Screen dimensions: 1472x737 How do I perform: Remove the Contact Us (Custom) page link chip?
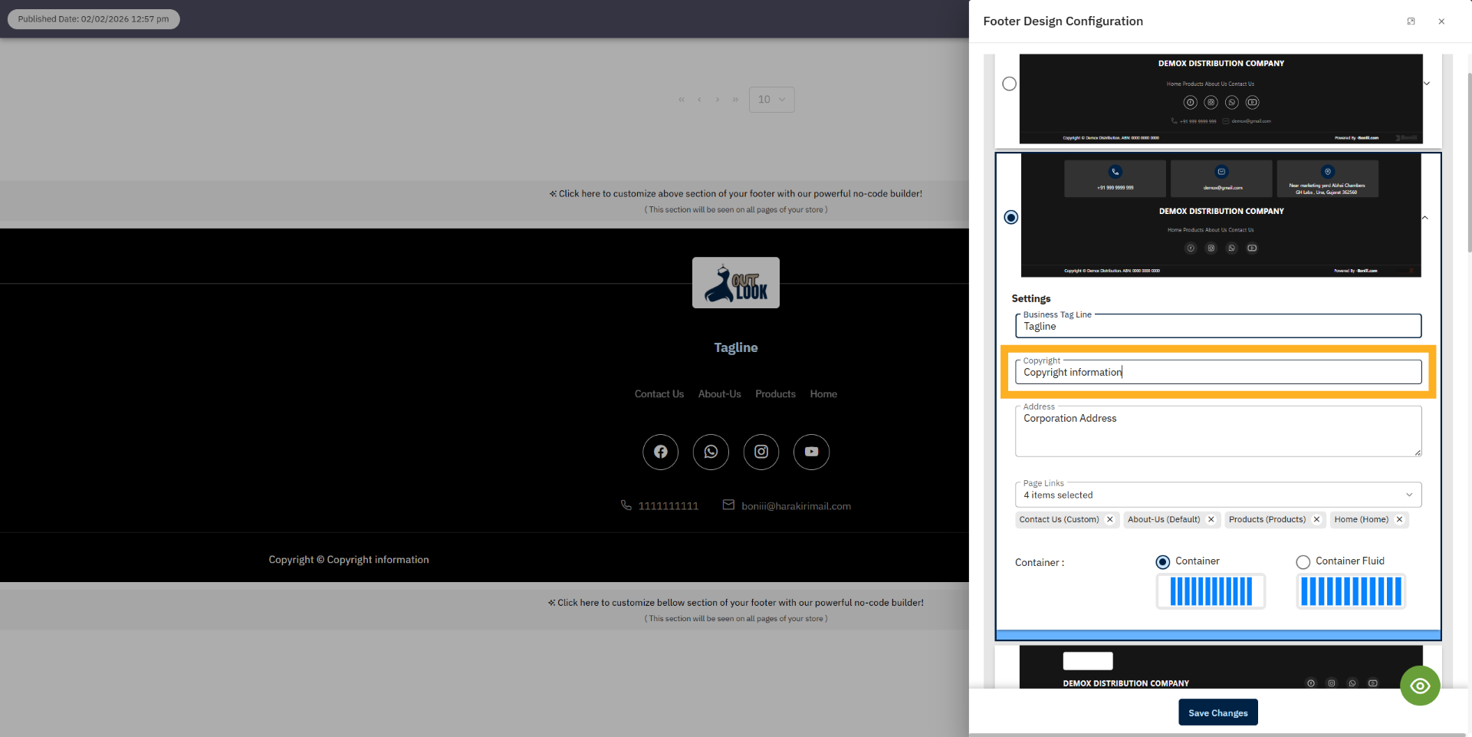point(1110,519)
